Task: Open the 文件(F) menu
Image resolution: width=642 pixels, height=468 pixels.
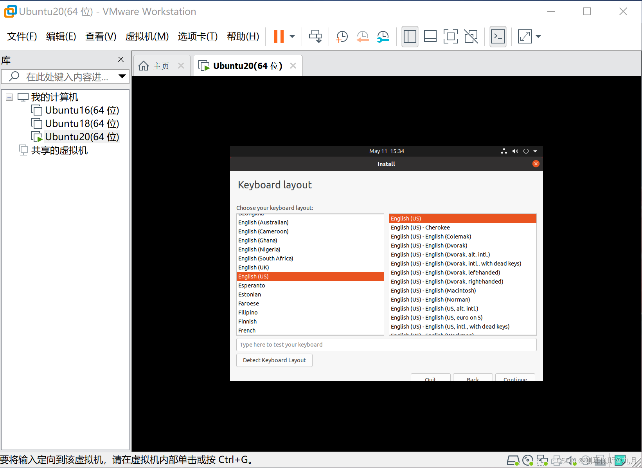Action: pyautogui.click(x=22, y=36)
